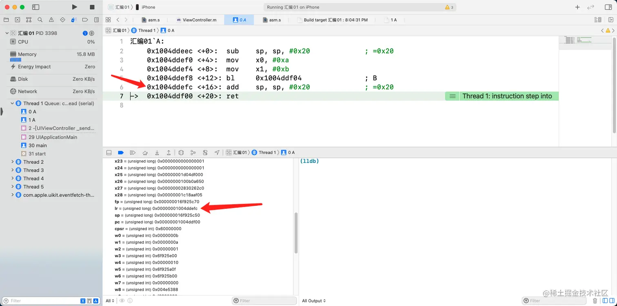Open the Find navigator magnifier icon
The height and width of the screenshot is (306, 617).
(x=40, y=20)
